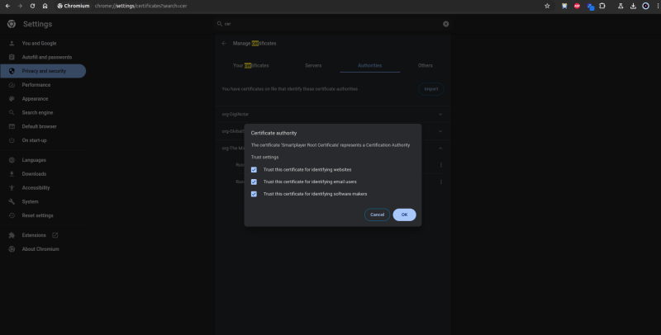Clear the settings search with X icon
This screenshot has height=335, width=661.
(445, 24)
